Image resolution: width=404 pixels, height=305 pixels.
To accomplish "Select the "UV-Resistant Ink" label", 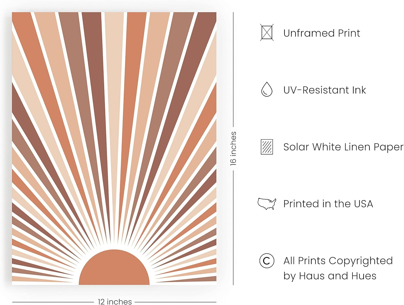I will coord(325,90).
